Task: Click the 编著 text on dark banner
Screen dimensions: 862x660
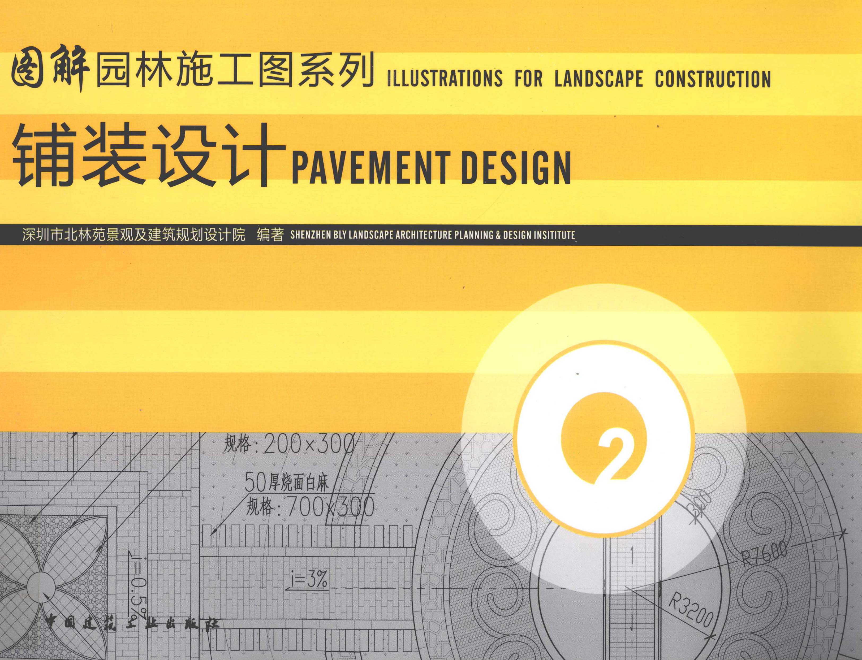Action: (270, 235)
